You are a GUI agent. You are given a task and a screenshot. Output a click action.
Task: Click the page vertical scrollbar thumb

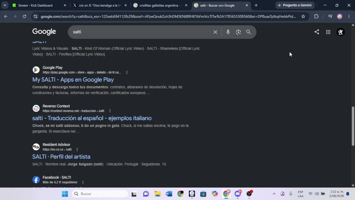pos(353,126)
